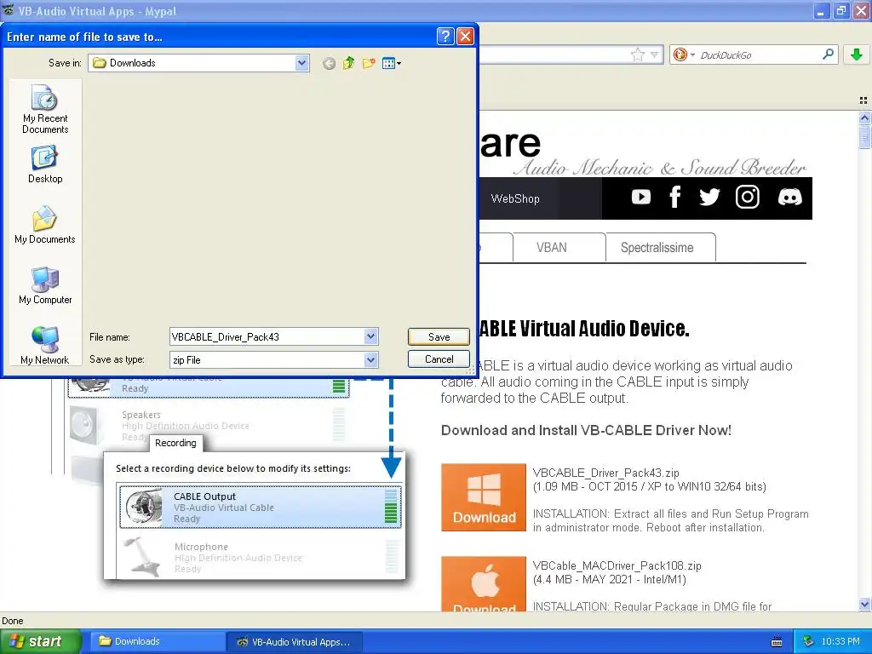The width and height of the screenshot is (872, 654).
Task: Open the VB-Audio Discord icon
Action: [789, 197]
